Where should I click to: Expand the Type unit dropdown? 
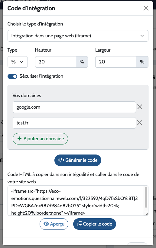pos(18,62)
